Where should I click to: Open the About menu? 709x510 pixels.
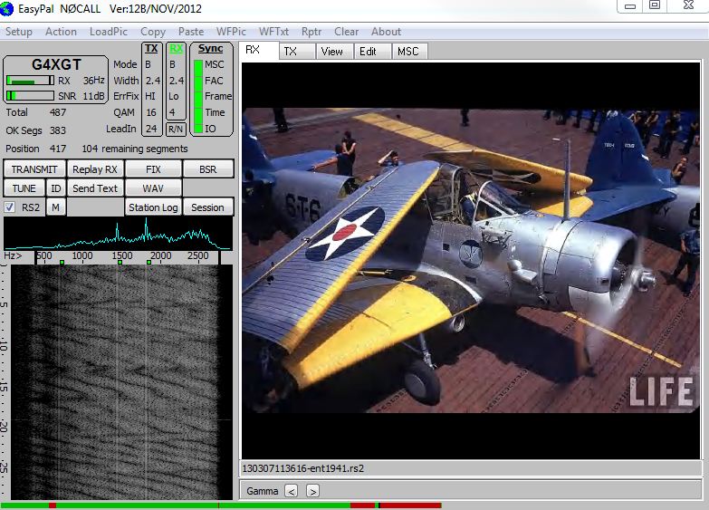click(386, 32)
